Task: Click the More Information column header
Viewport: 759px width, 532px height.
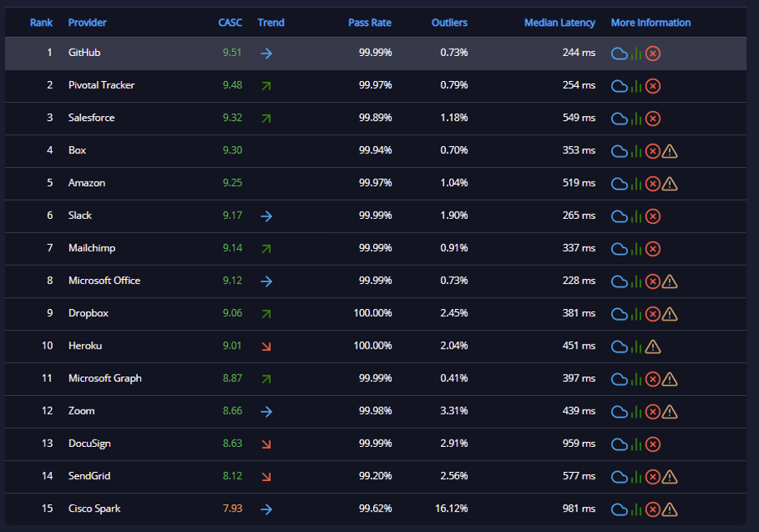Action: [x=650, y=23]
